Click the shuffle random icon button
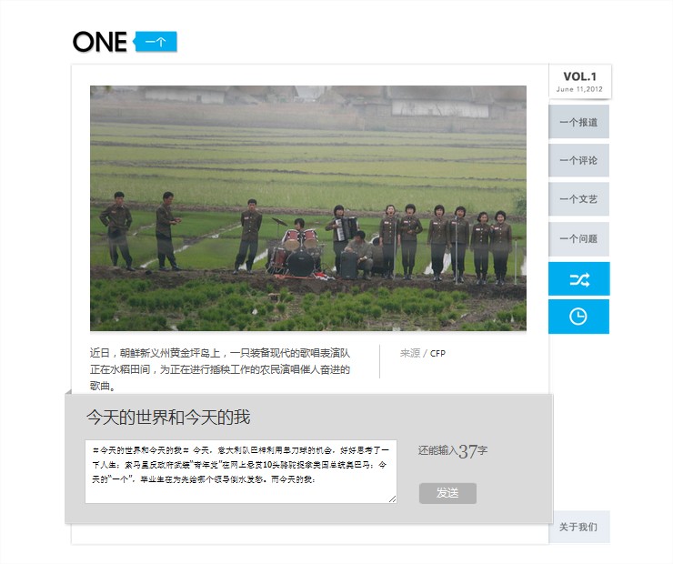 coord(578,279)
